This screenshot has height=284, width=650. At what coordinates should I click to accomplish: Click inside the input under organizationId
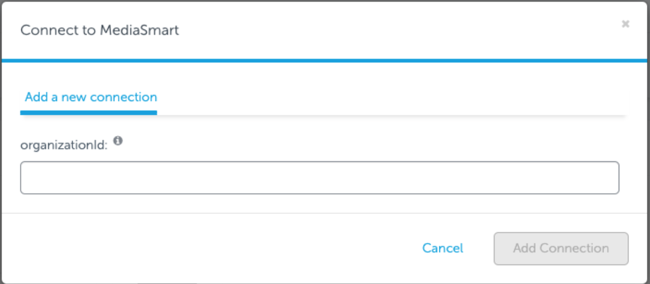[320, 177]
